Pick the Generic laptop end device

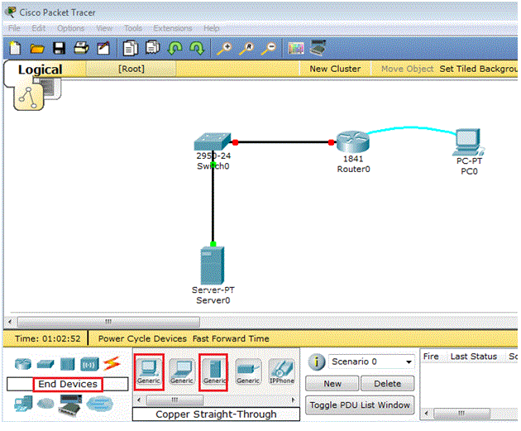182,371
